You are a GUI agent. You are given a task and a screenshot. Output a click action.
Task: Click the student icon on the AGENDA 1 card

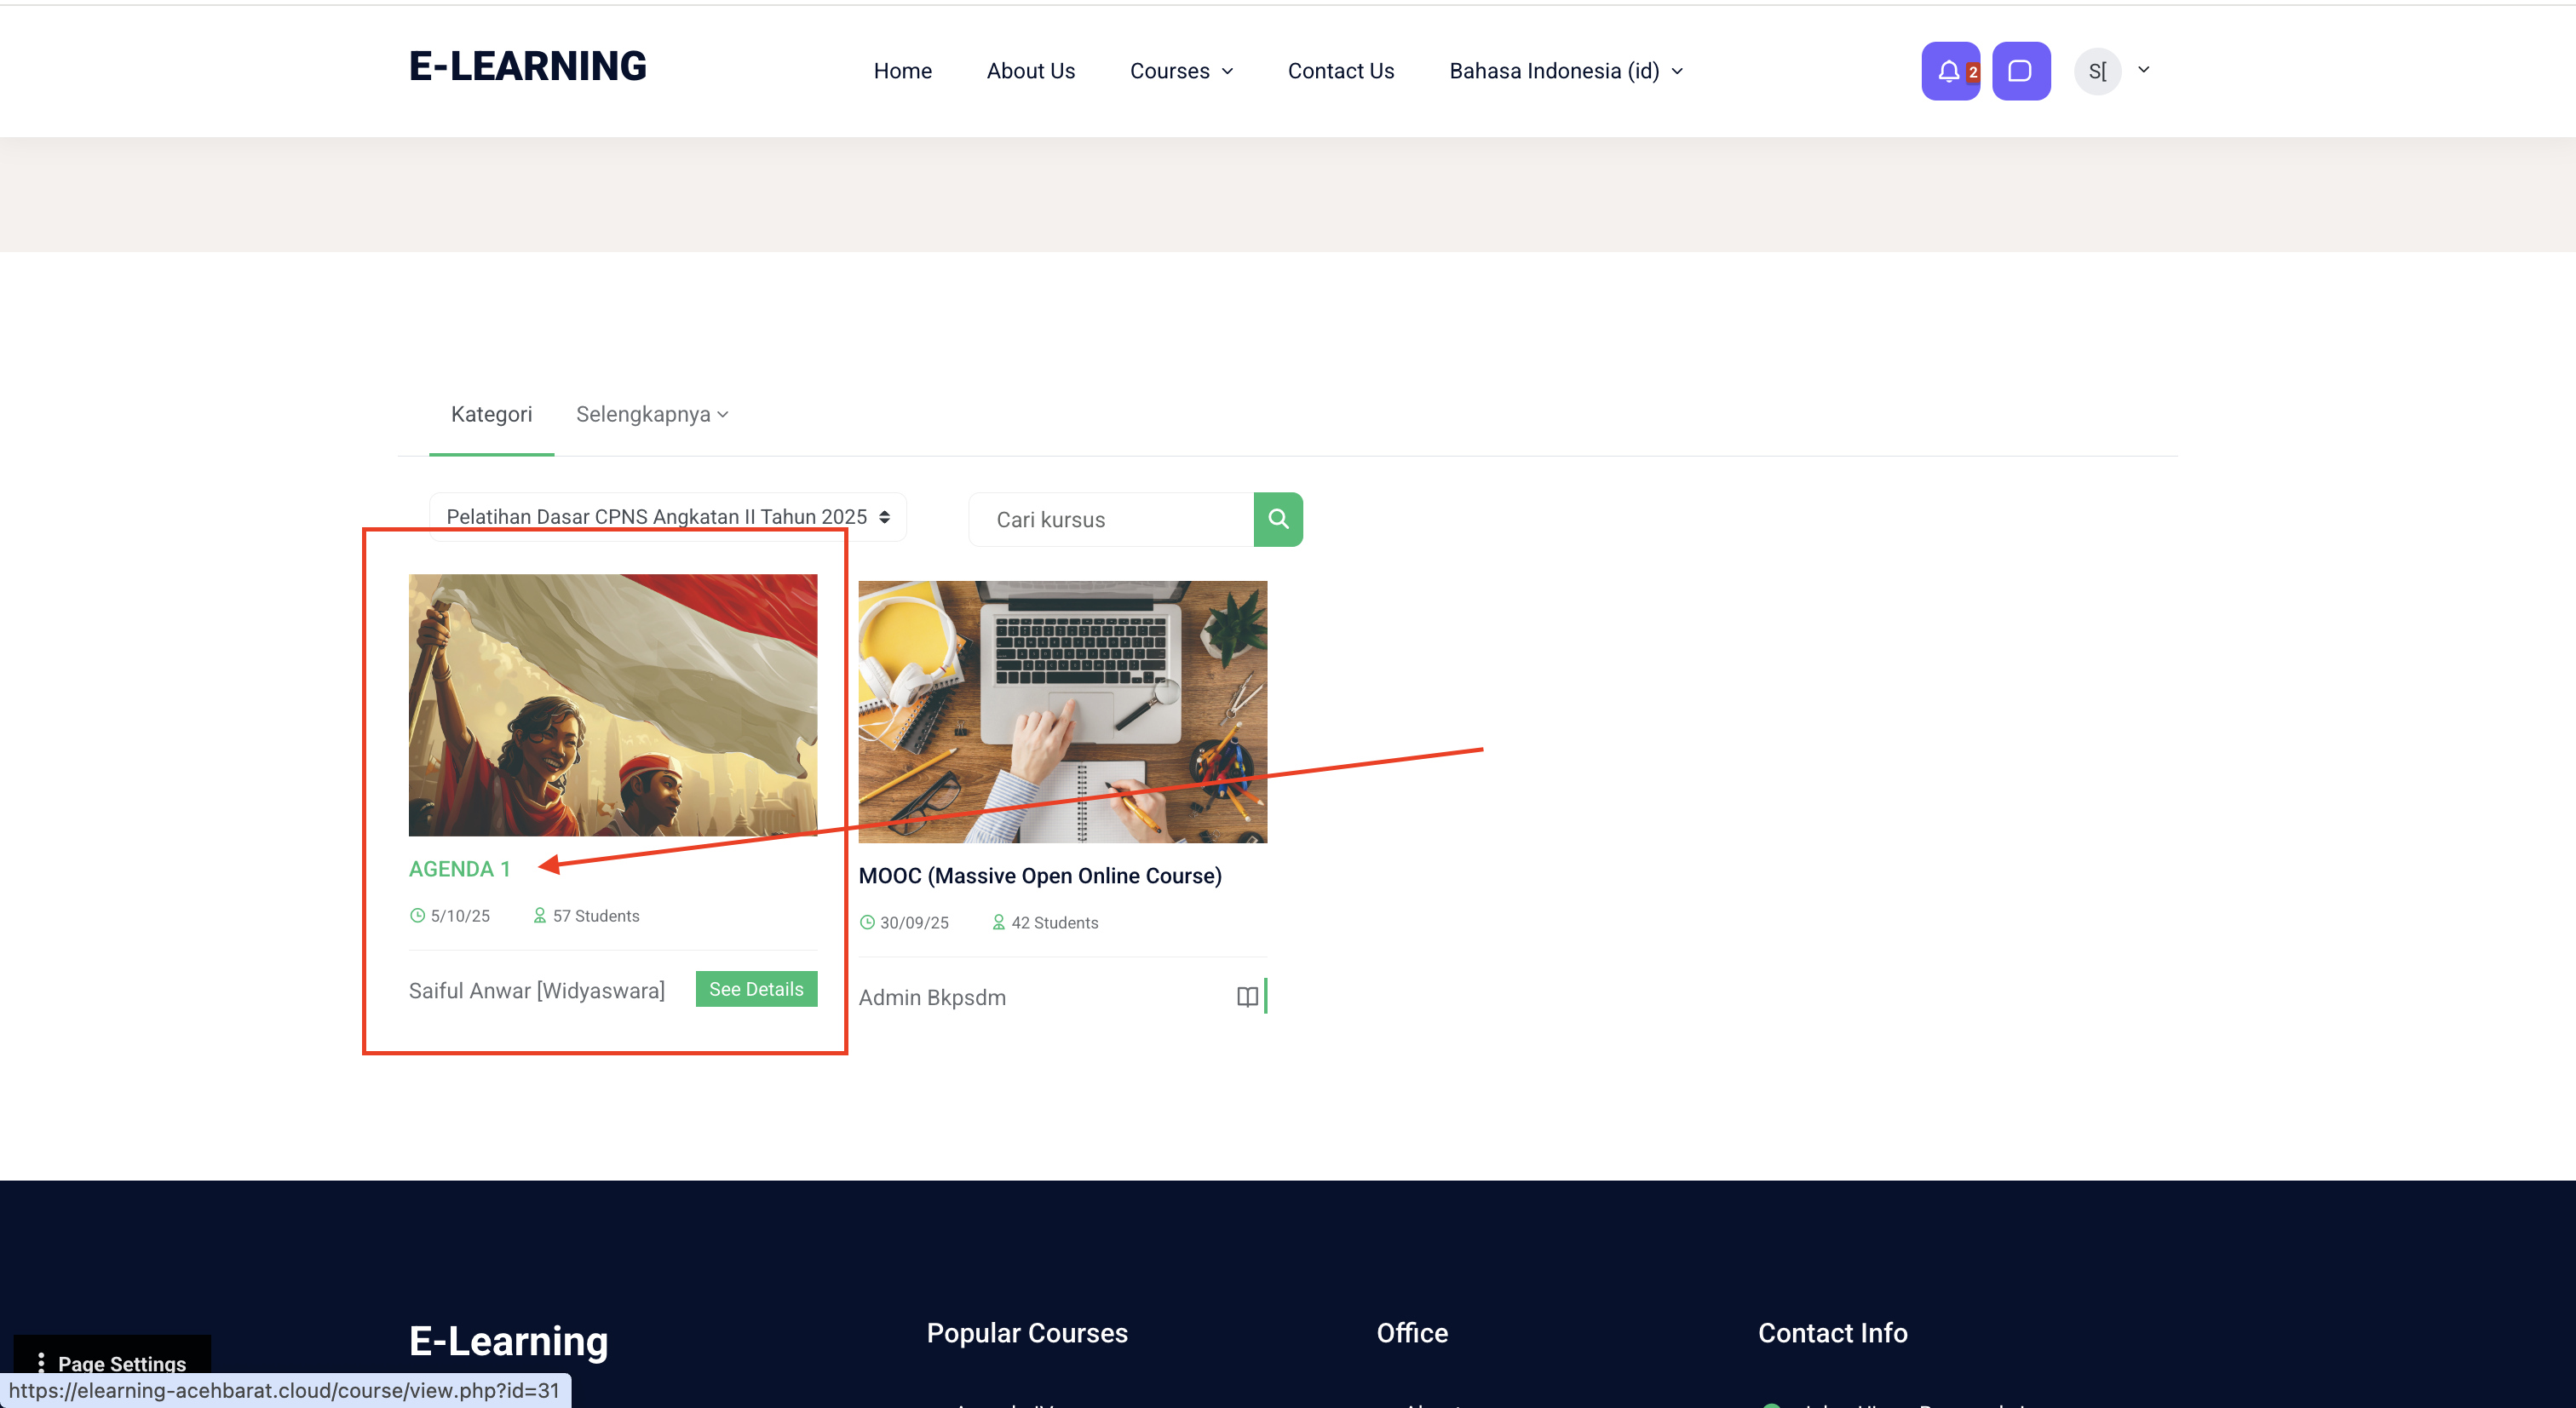coord(539,915)
